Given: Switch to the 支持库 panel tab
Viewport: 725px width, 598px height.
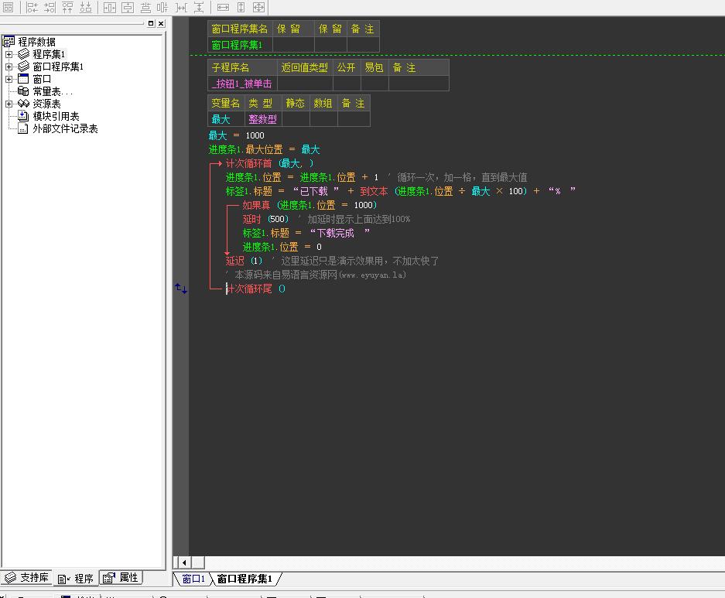Looking at the screenshot, I should click(x=27, y=578).
